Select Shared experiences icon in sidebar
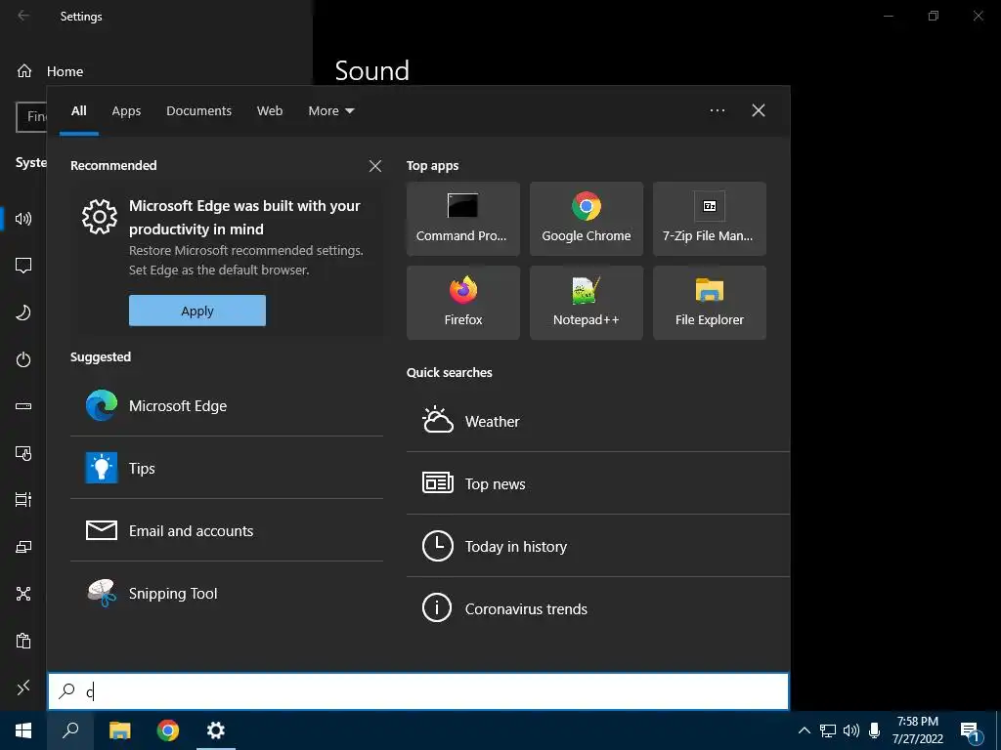This screenshot has height=750, width=1001. click(23, 594)
